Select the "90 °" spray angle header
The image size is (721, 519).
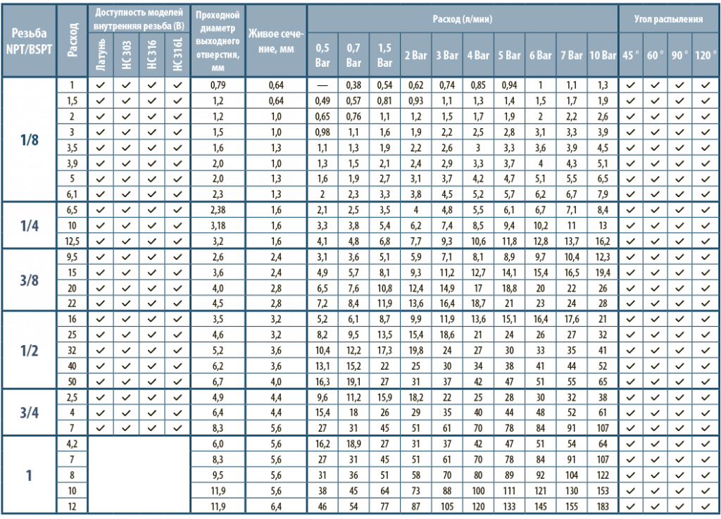click(679, 55)
